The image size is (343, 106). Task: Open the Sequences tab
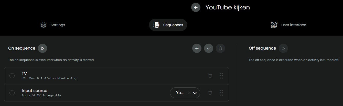[168, 25]
